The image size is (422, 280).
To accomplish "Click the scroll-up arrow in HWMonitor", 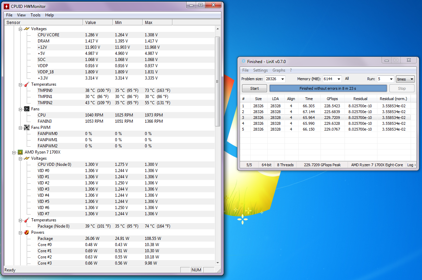I will (x=217, y=29).
